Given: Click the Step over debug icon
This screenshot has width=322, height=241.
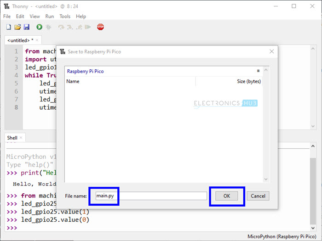Looking at the screenshot, I should point(61,28).
